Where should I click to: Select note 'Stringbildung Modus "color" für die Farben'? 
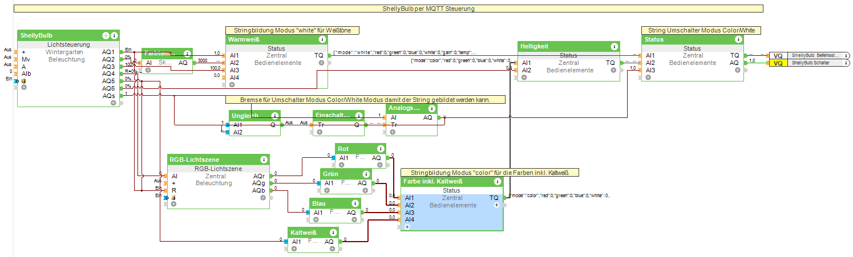click(x=491, y=172)
